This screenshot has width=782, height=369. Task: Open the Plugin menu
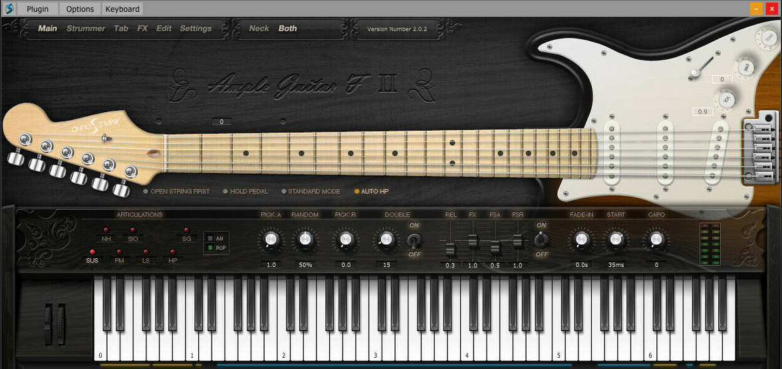point(37,9)
